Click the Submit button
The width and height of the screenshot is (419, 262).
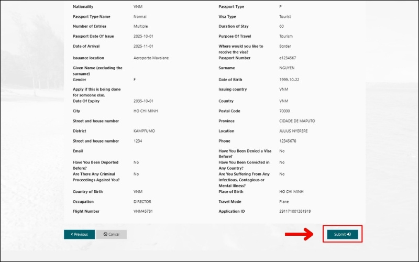click(343, 234)
